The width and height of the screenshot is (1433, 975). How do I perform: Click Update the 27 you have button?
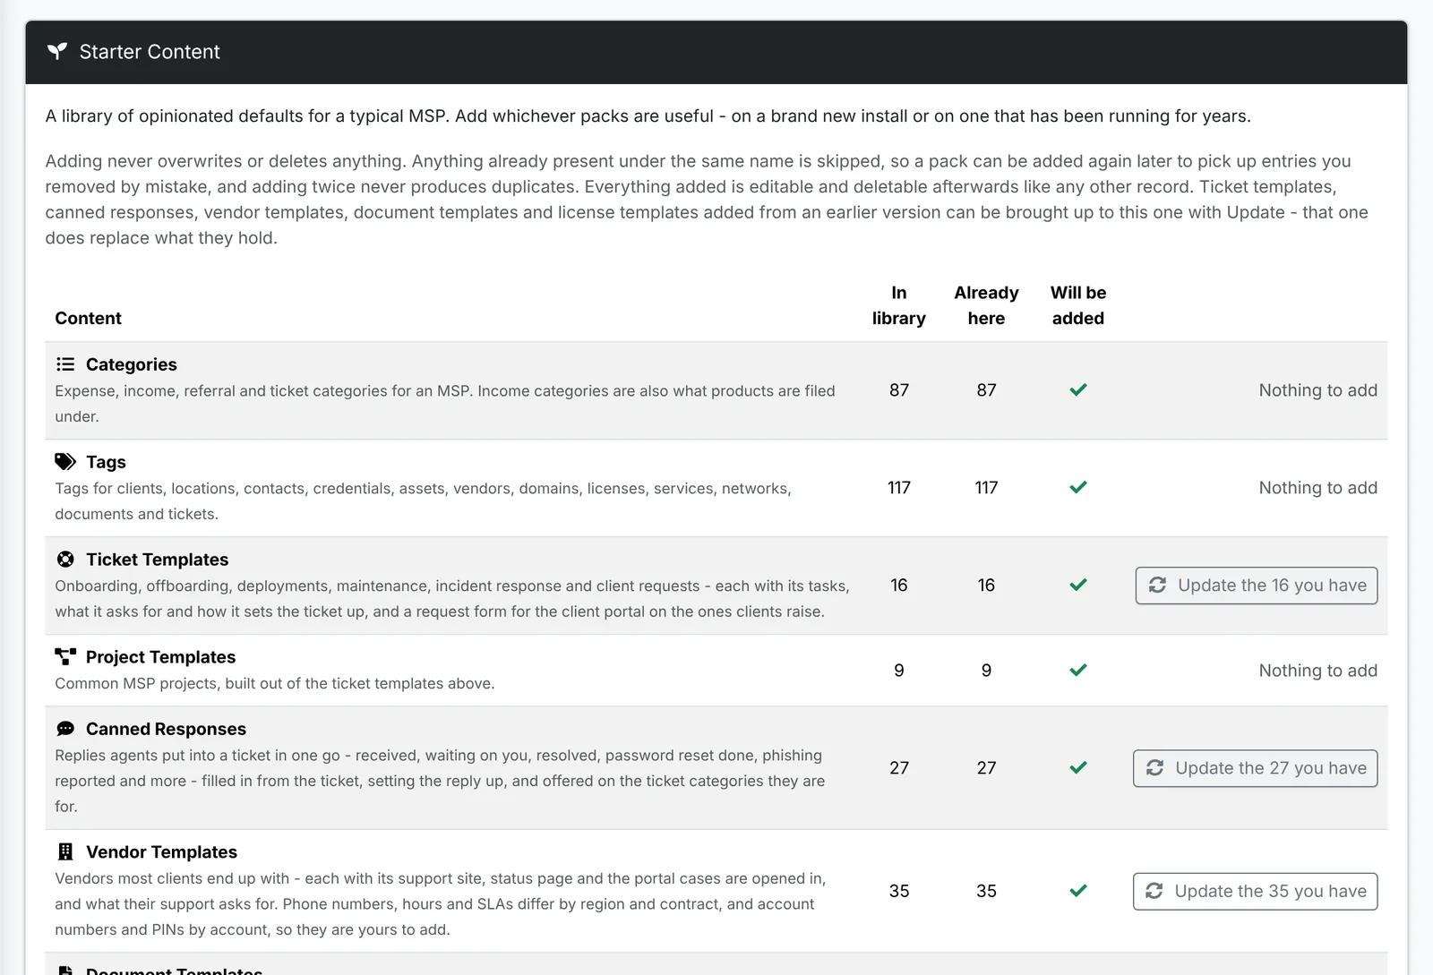pyautogui.click(x=1256, y=768)
